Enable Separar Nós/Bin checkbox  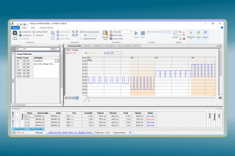tap(81, 39)
